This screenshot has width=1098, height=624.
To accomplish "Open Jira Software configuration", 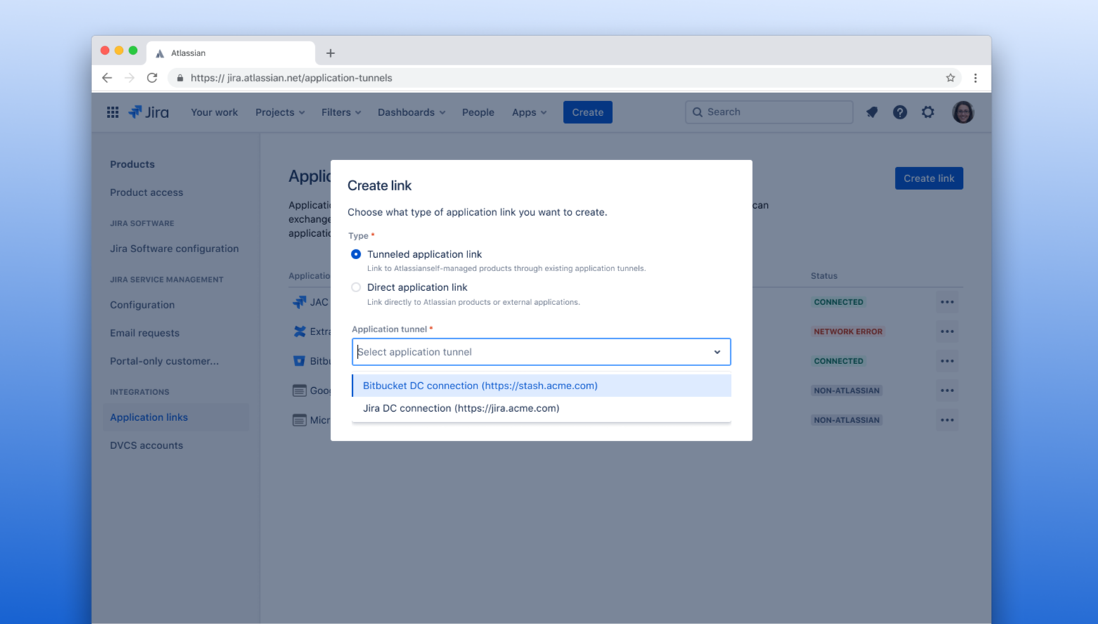I will pos(174,249).
